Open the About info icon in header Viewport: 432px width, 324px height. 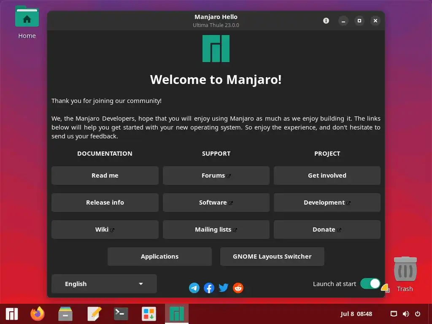326,21
